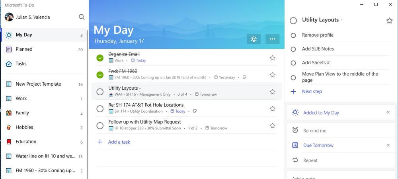Click the Remind me alarm clock icon

295,130
